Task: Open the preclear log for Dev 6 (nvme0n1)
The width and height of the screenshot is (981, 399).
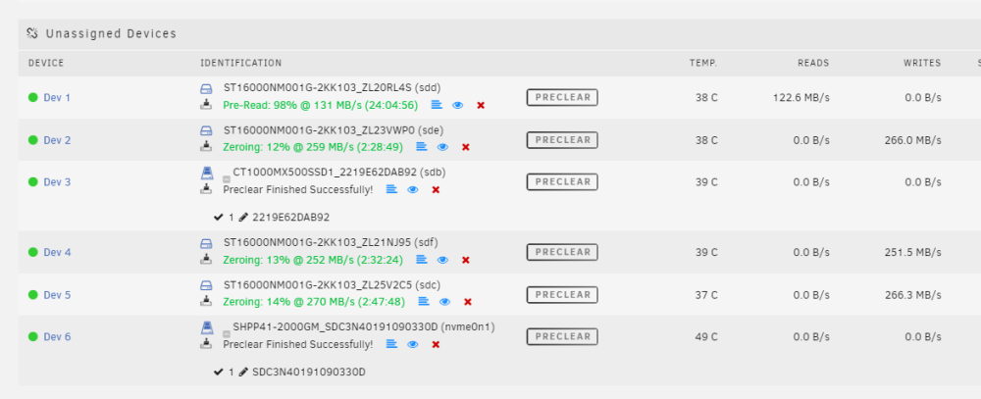Action: (x=391, y=343)
